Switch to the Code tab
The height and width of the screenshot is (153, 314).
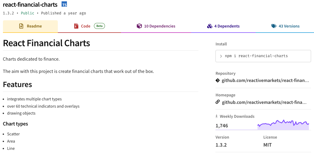click(x=89, y=26)
